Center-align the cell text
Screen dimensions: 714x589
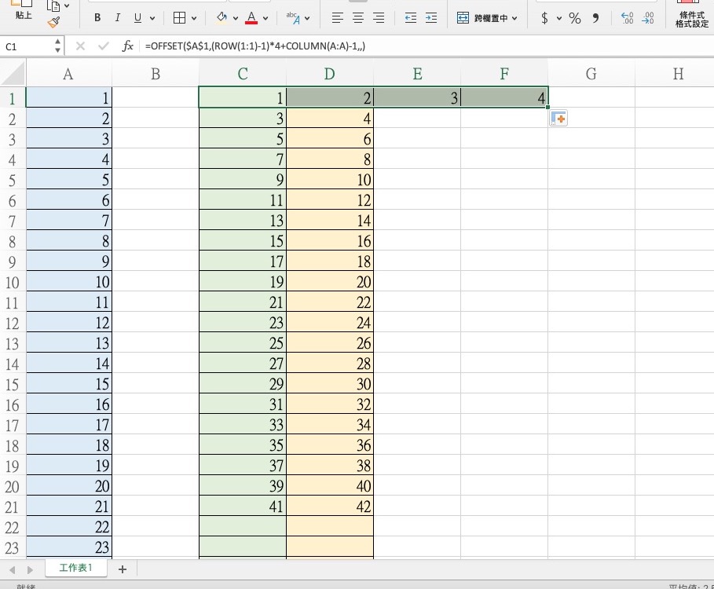pos(358,18)
